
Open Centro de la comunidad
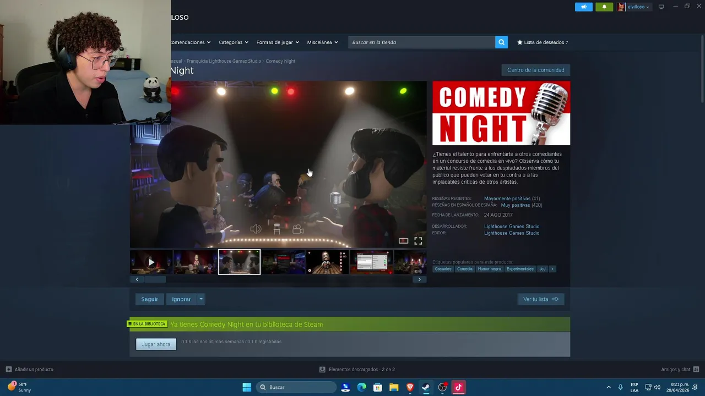click(x=535, y=70)
